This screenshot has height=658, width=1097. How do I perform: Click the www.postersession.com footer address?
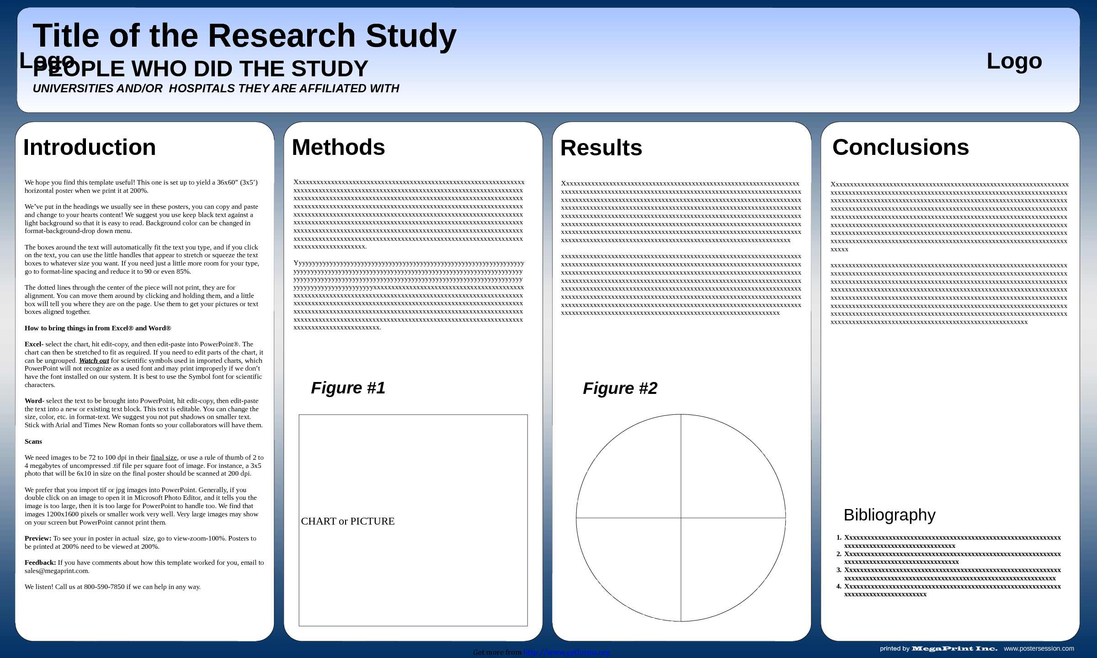point(1039,648)
